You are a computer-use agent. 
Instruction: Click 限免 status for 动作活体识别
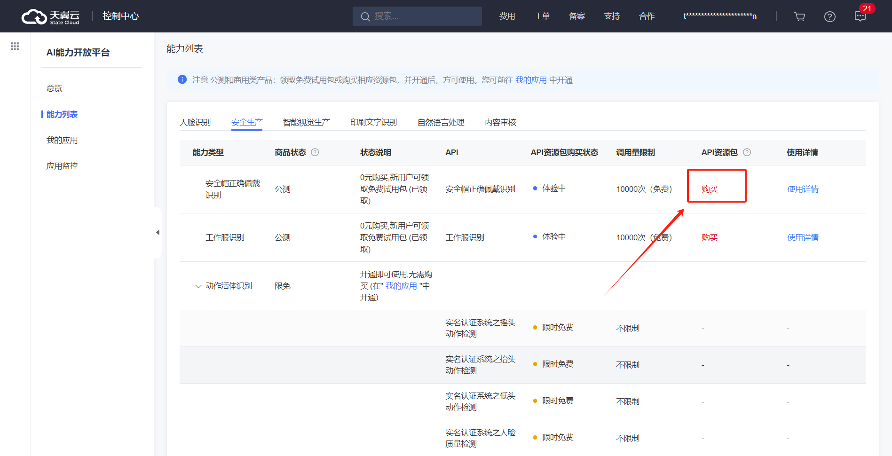click(x=283, y=286)
